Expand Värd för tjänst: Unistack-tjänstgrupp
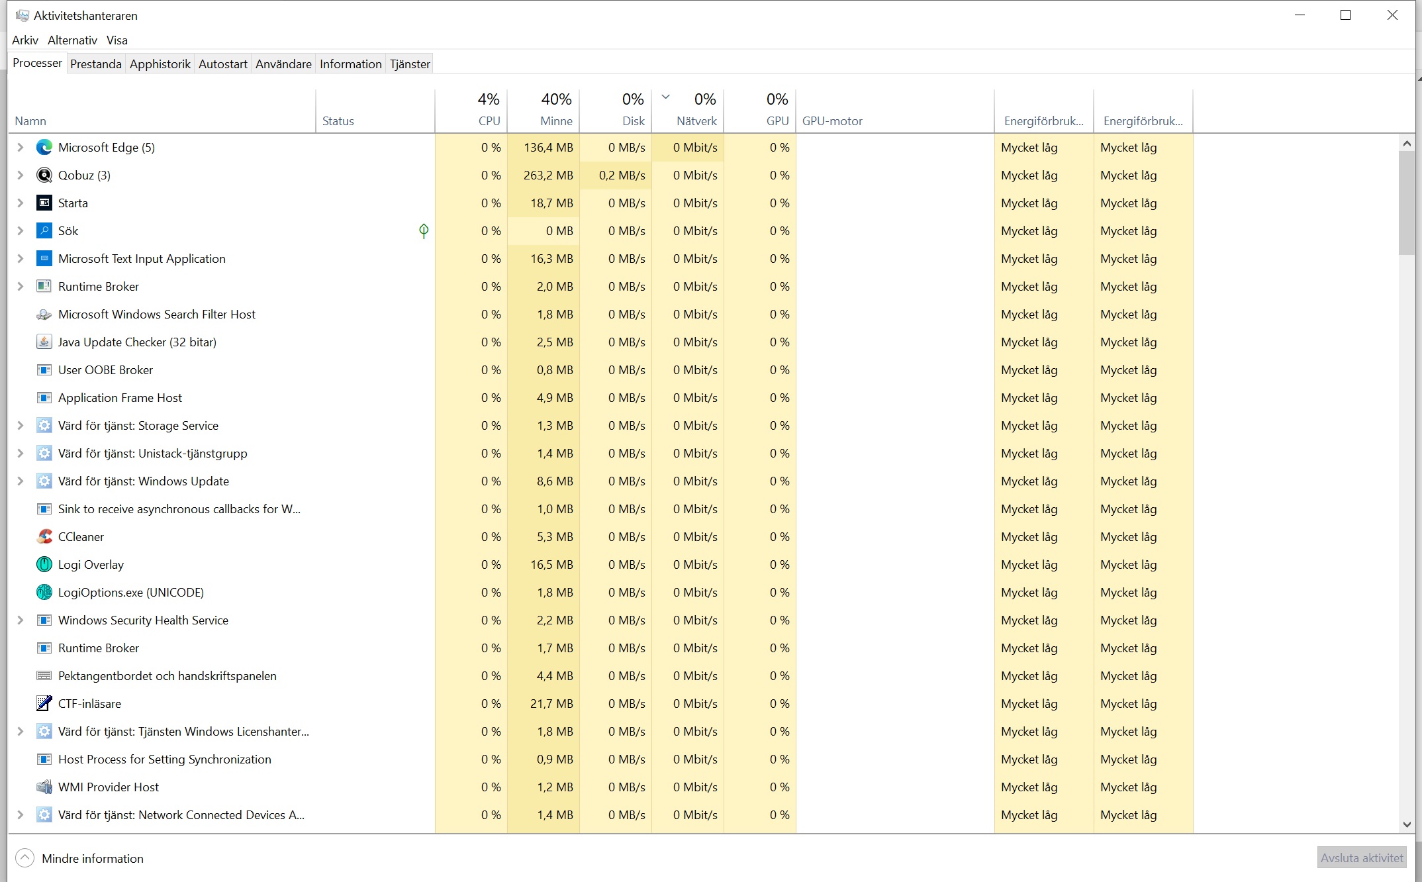Image resolution: width=1422 pixels, height=882 pixels. [21, 454]
